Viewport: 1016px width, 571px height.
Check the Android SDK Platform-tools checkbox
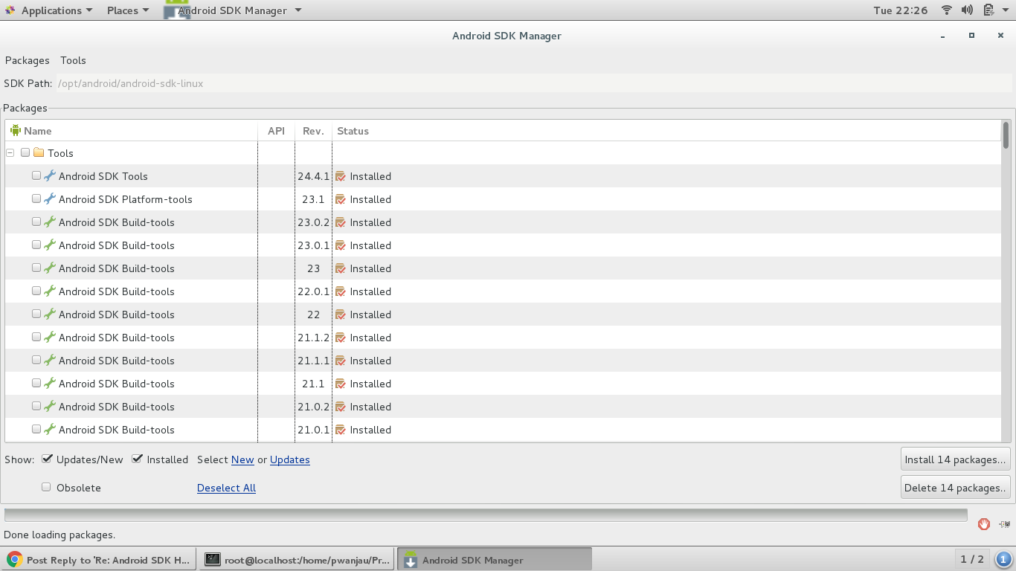click(36, 199)
